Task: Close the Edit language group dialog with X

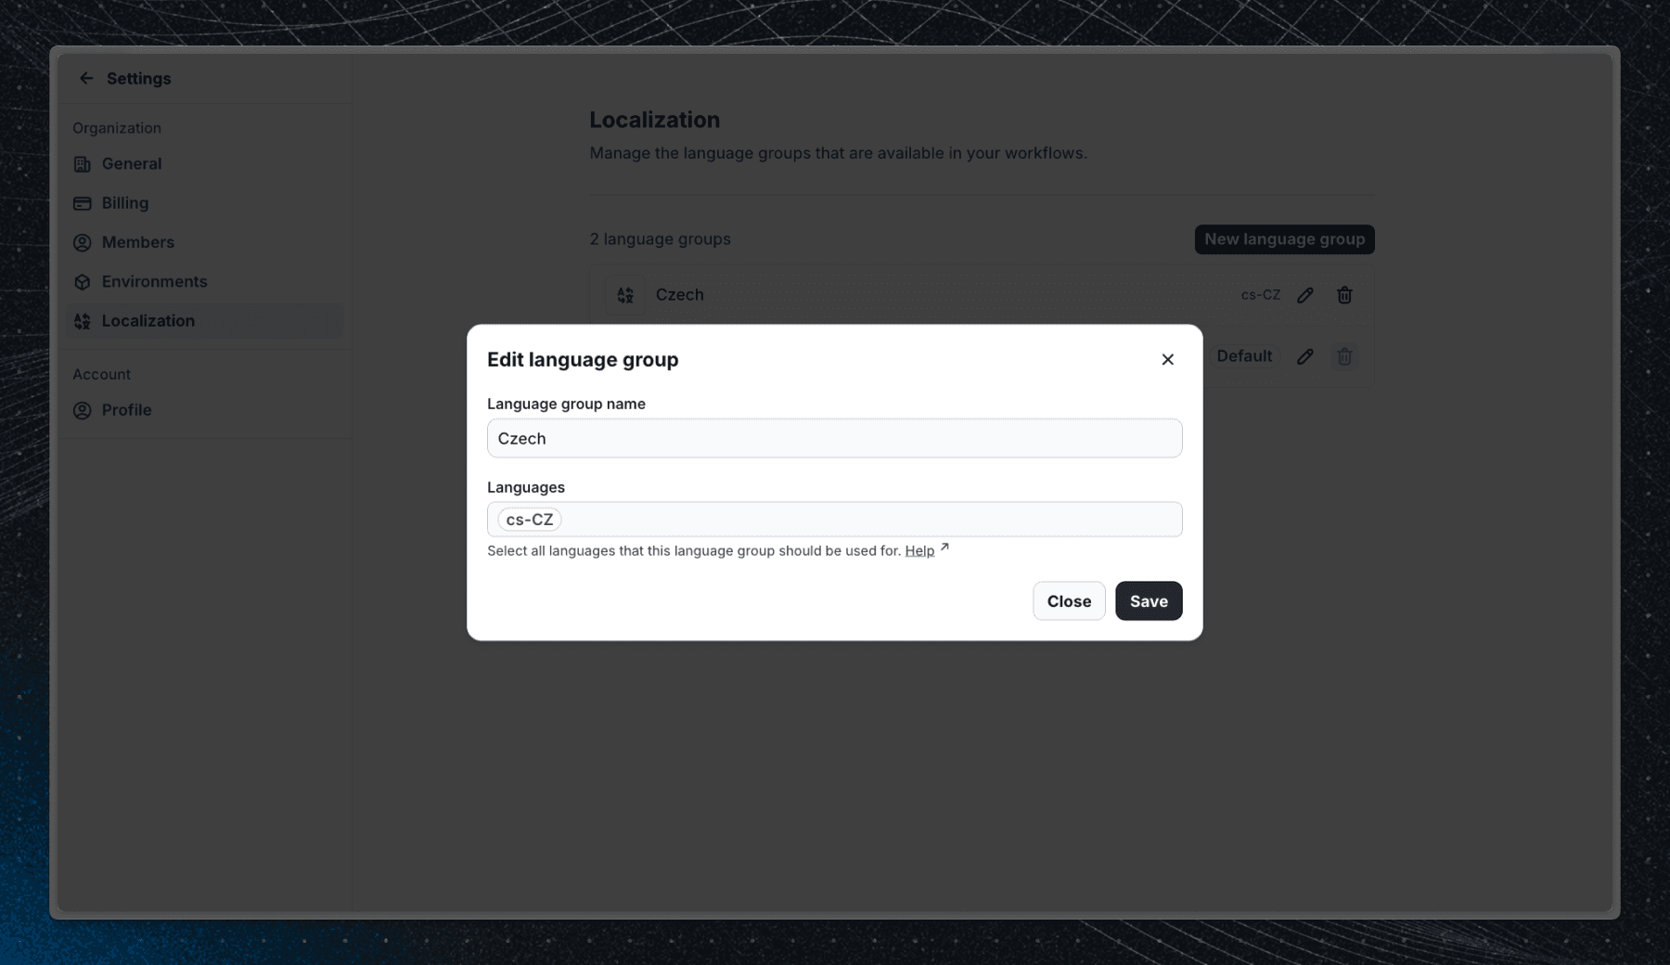Action: (1167, 359)
